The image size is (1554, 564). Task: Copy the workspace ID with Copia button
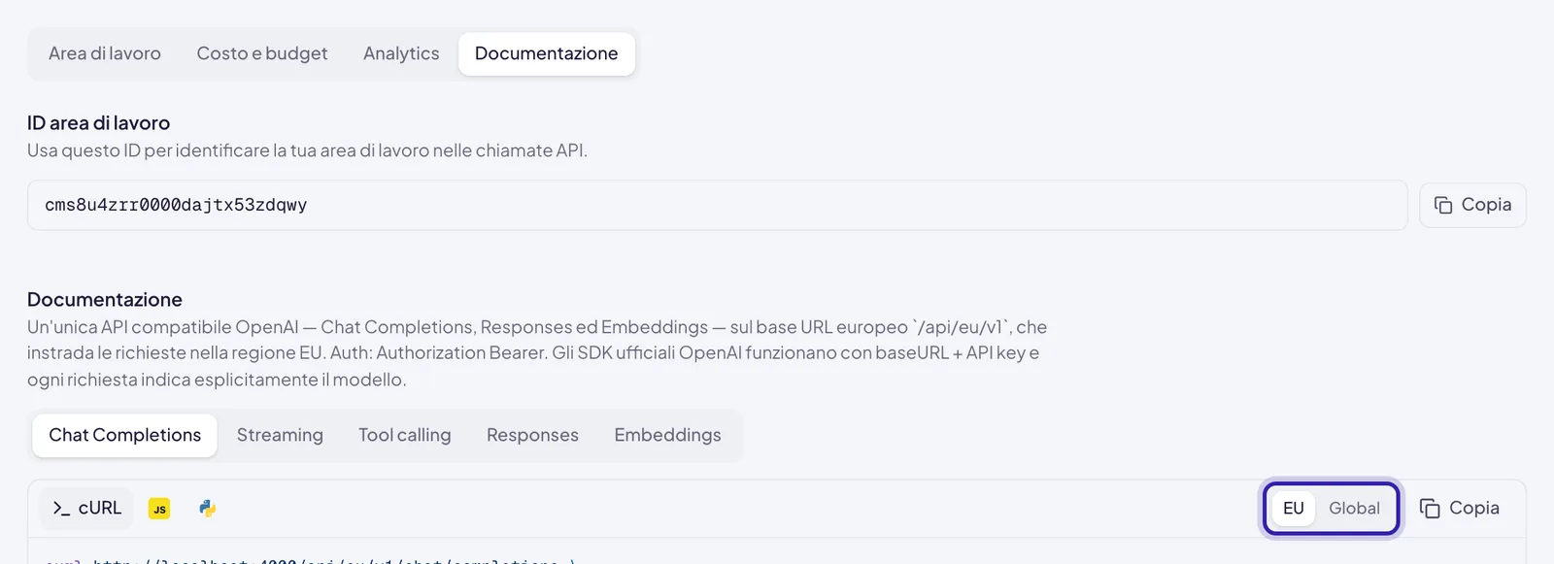click(x=1472, y=205)
